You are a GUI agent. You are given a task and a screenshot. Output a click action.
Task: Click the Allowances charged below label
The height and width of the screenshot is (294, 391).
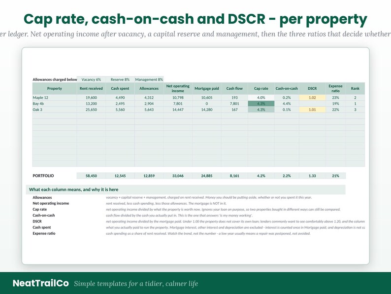click(x=55, y=79)
